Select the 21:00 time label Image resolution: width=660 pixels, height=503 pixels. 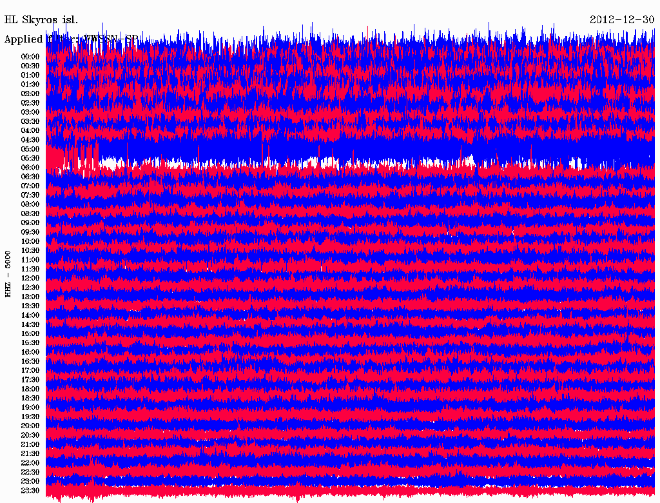(30, 444)
